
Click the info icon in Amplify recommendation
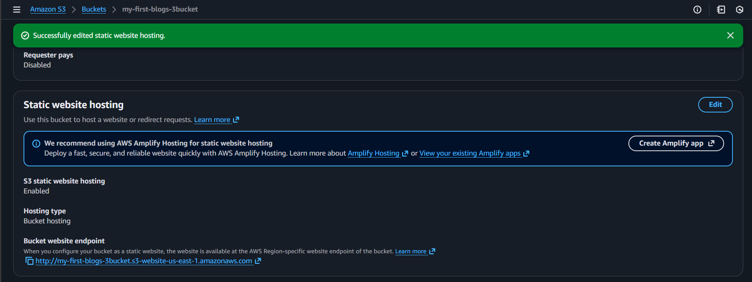[36, 144]
